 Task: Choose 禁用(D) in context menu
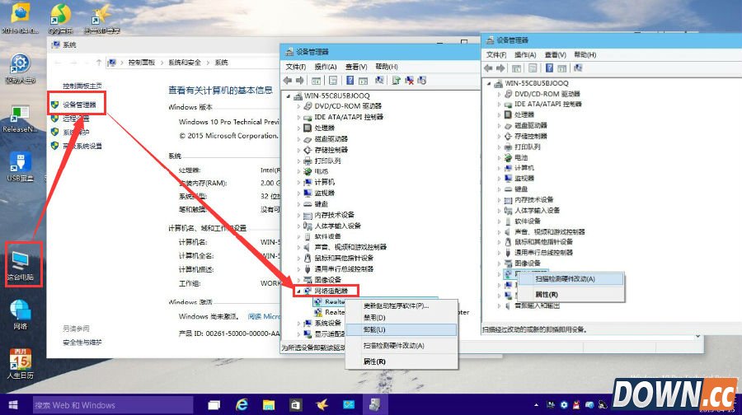402,318
